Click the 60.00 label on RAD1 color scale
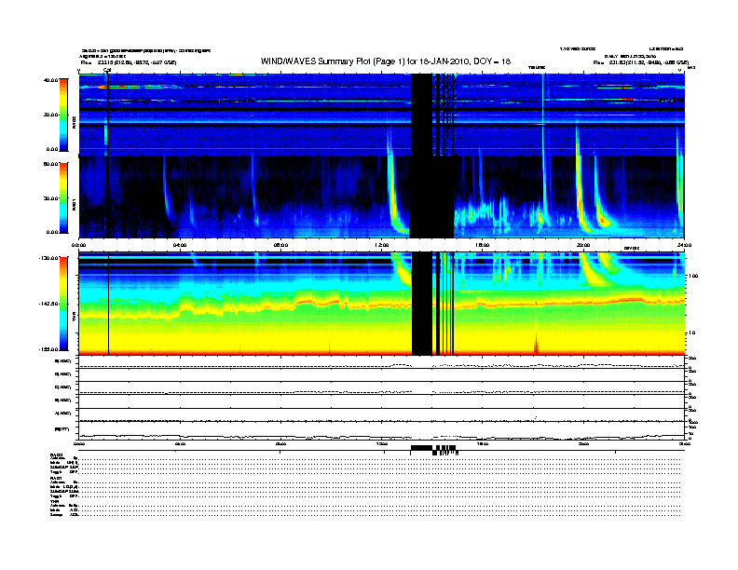738x570 pixels. [x=50, y=164]
